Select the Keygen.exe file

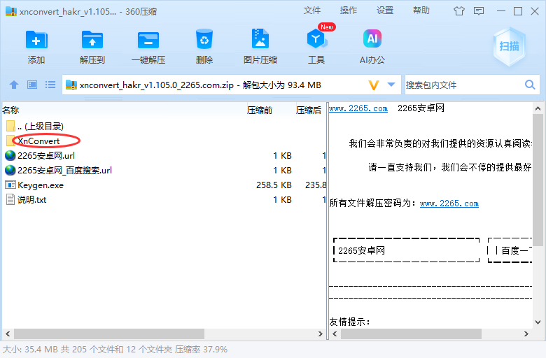41,185
